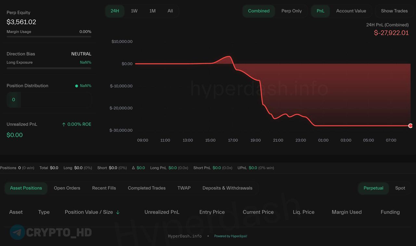
Task: Sort by the Current Price column
Action: (258, 212)
